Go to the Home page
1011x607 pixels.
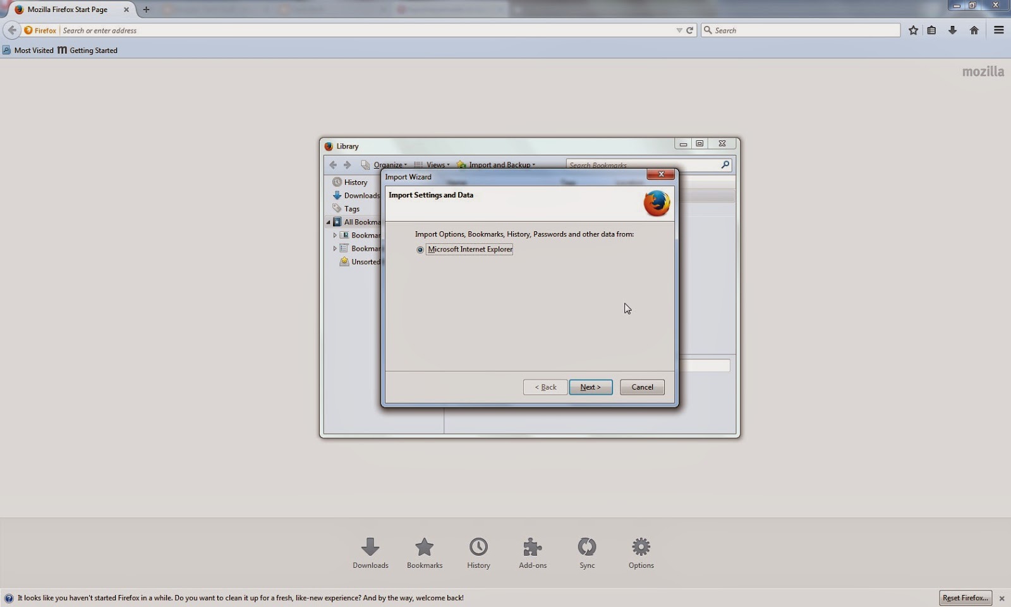tap(974, 30)
